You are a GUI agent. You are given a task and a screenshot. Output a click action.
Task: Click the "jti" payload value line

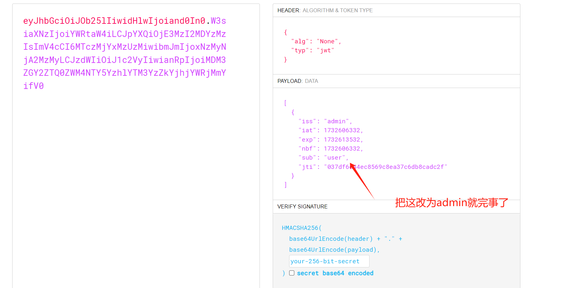tap(373, 167)
